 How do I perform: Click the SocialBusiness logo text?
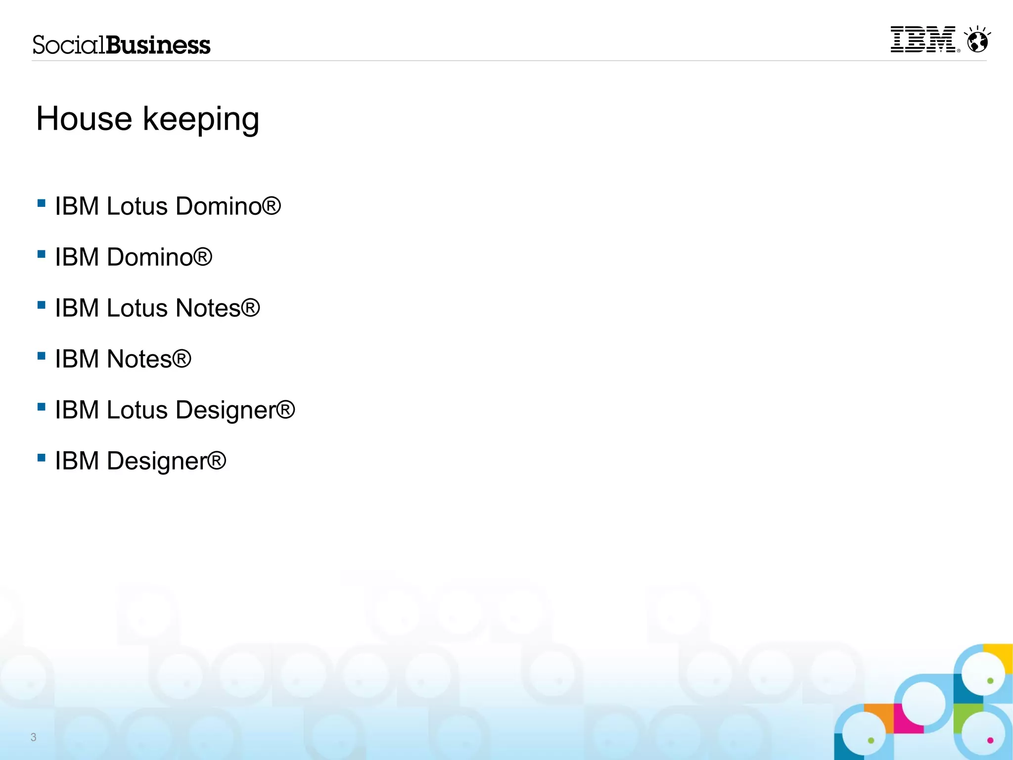point(122,45)
